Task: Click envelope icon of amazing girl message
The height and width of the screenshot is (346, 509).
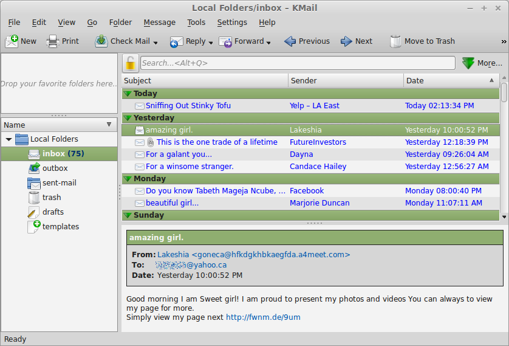Action: (140, 130)
